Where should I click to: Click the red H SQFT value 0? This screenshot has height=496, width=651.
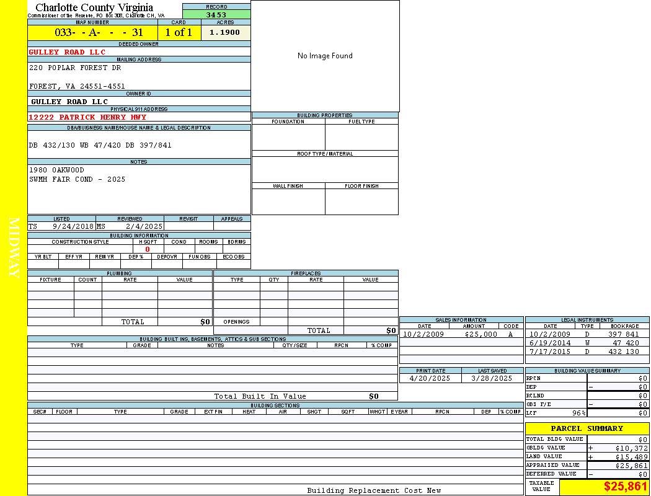148,249
